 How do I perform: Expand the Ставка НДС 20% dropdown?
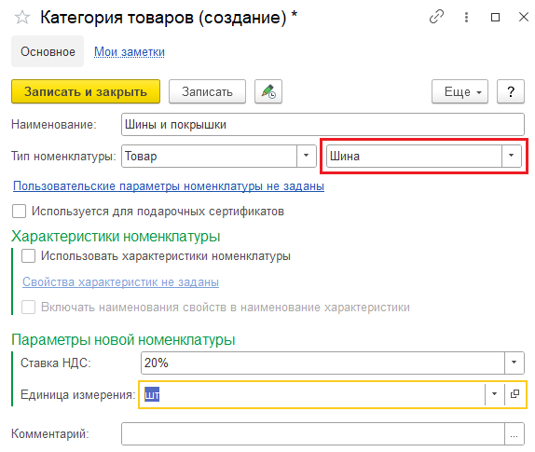(514, 363)
